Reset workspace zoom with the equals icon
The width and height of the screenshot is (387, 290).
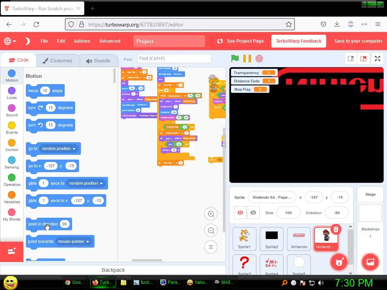pos(211,247)
